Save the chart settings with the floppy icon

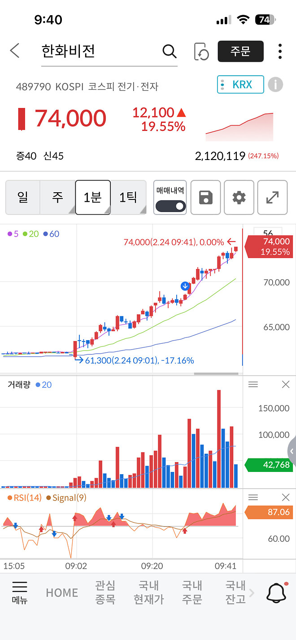pyautogui.click(x=205, y=197)
